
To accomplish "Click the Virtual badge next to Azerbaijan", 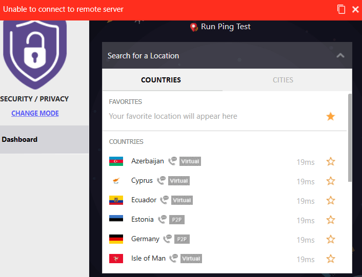I will click(190, 161).
